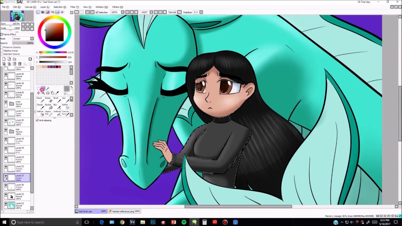The image size is (402, 226).
Task: Select the Blur tool
Action: (57, 107)
